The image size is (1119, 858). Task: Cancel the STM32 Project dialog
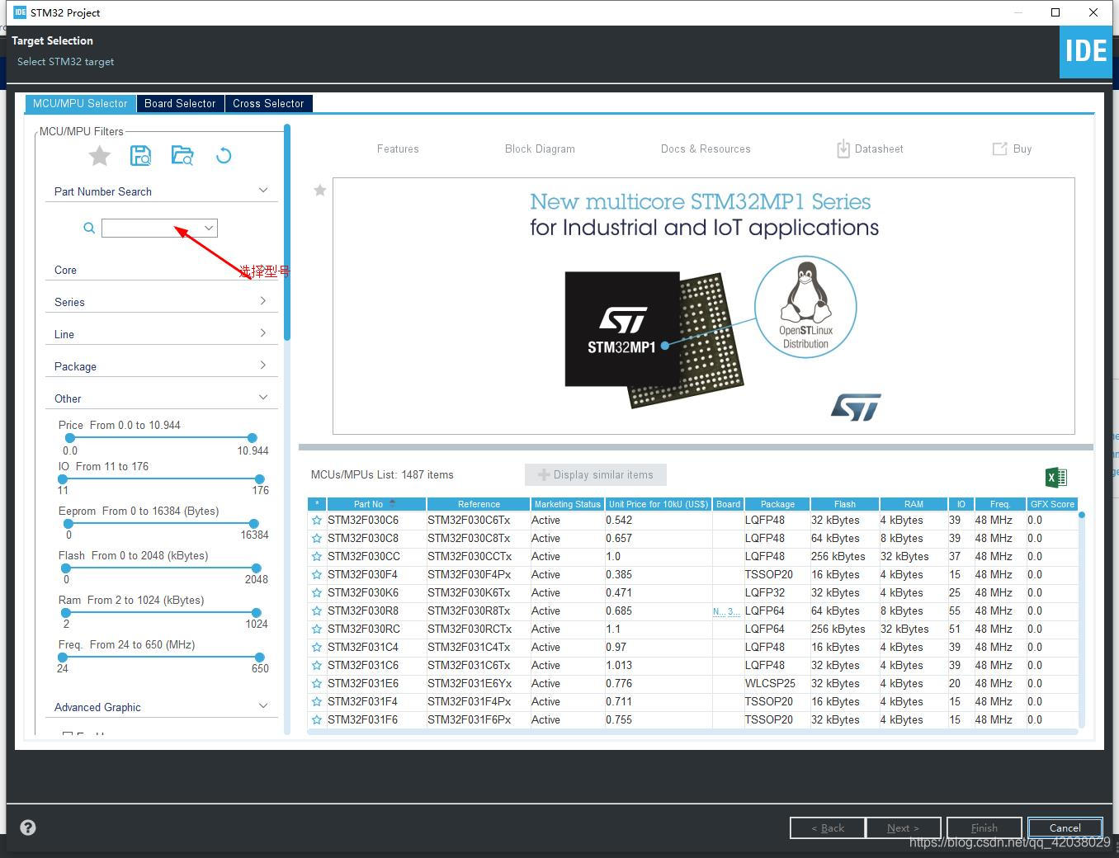coord(1065,827)
